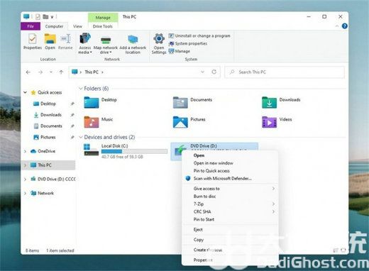Click the This PC address bar path
Screen dimensions: 369x271
(92, 72)
